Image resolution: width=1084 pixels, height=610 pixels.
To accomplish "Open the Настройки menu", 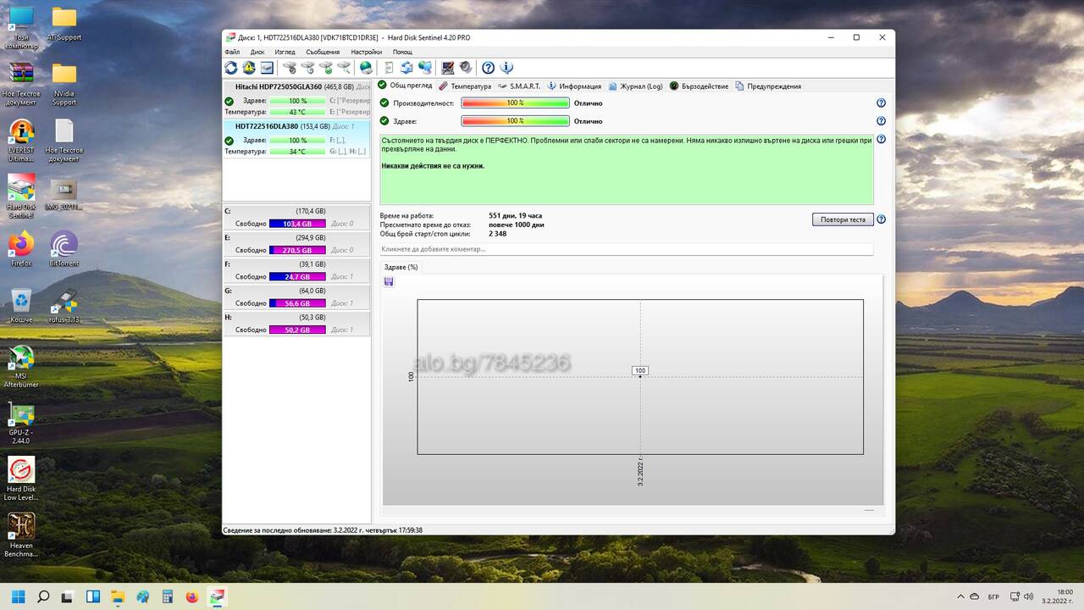I will point(367,52).
